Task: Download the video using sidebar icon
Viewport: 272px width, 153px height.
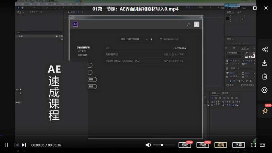Action: pos(265,63)
